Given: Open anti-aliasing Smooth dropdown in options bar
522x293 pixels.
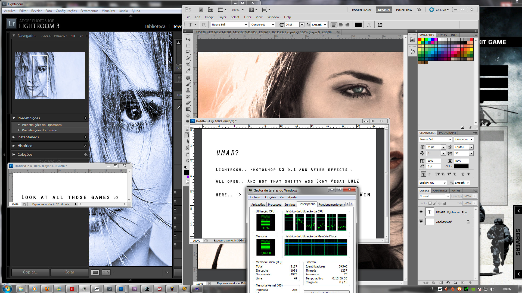Looking at the screenshot, I should [319, 25].
